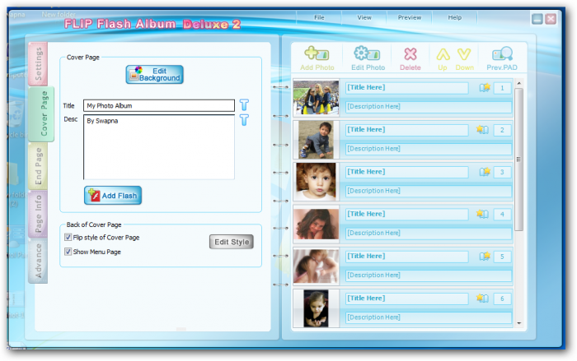Open the End Page side tab
577x361 pixels.
coord(38,166)
